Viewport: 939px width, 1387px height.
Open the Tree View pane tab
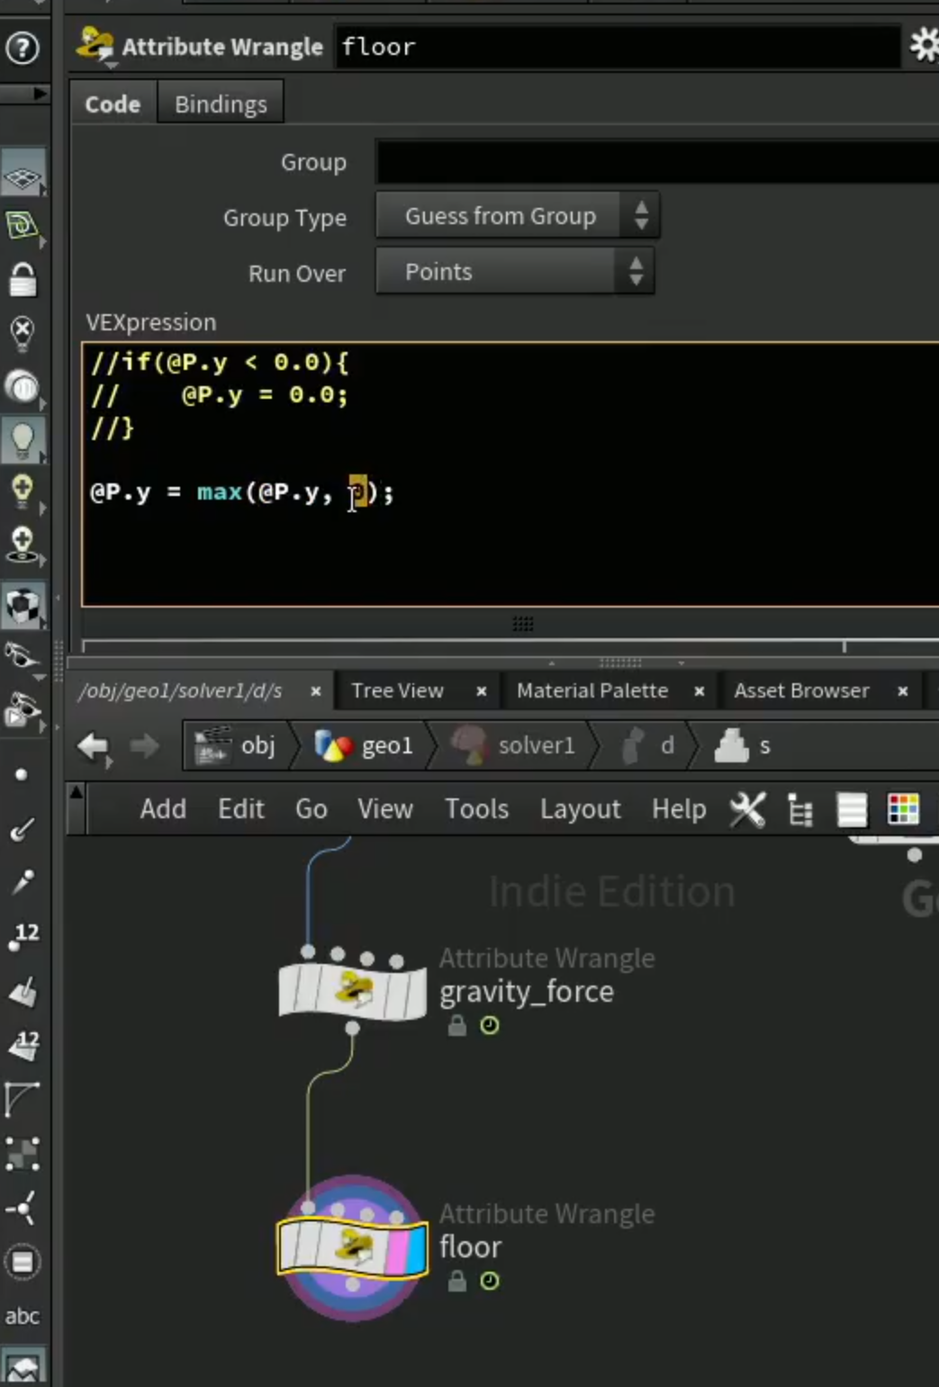point(397,690)
